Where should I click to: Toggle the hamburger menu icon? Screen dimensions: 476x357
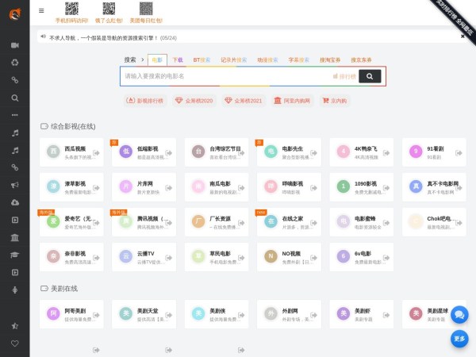pos(41,10)
